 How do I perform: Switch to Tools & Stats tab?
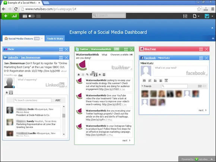pyautogui.click(x=55, y=38)
